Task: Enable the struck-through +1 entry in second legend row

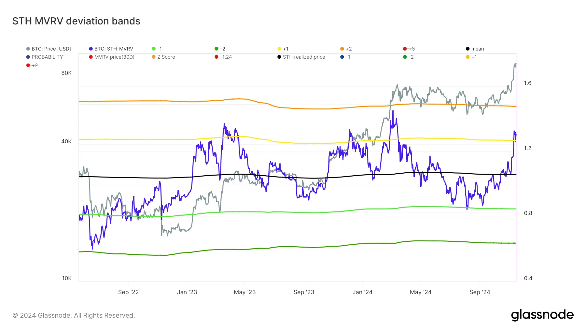Action: click(471, 57)
